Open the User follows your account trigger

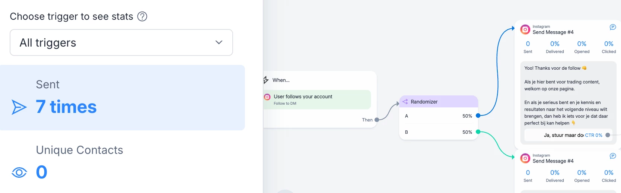317,99
